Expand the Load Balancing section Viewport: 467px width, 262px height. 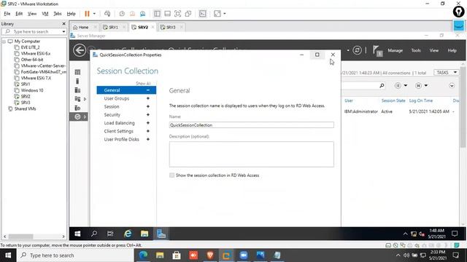[147, 123]
